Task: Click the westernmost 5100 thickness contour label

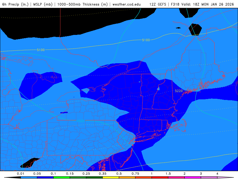Action: pyautogui.click(x=41, y=50)
